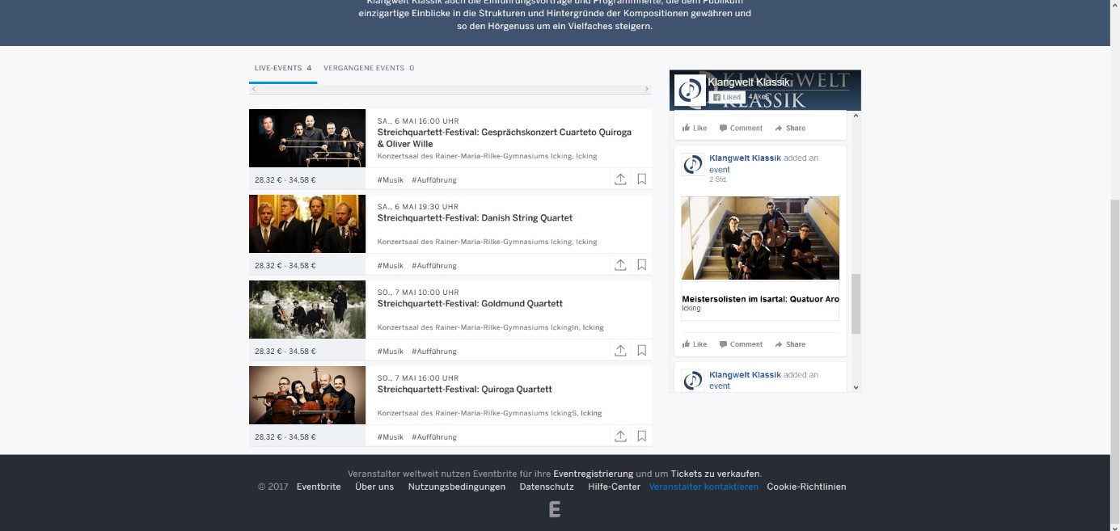Open Streichquartett-Festival: Quiroga Quartett title
1120x531 pixels.
465,390
